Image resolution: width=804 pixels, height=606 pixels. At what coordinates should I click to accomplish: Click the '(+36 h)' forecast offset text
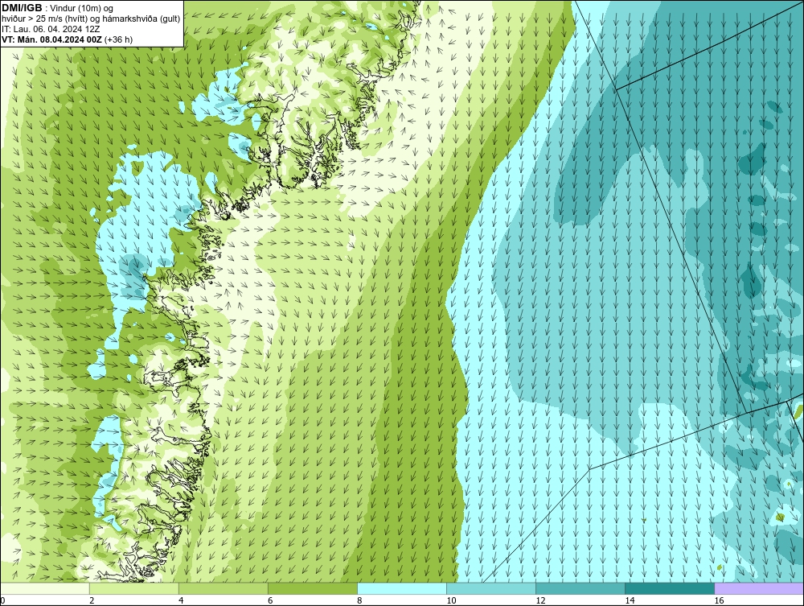pyautogui.click(x=118, y=39)
